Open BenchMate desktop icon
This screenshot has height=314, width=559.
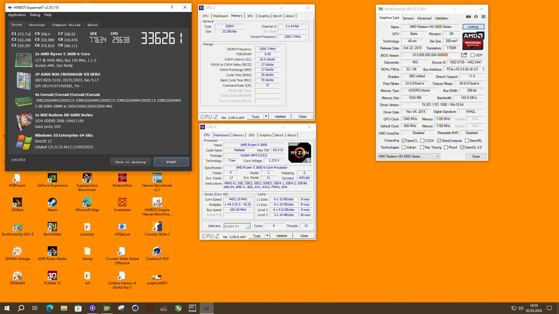(x=52, y=229)
